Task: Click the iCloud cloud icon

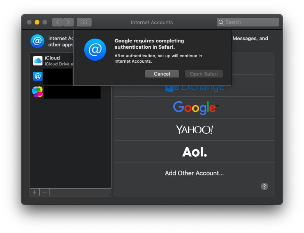Action: (x=38, y=61)
